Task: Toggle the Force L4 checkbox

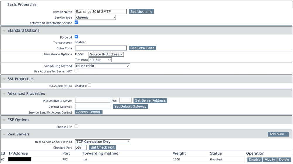Action: pos(76,37)
